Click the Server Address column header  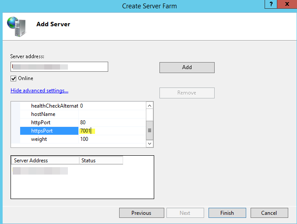[45, 161]
